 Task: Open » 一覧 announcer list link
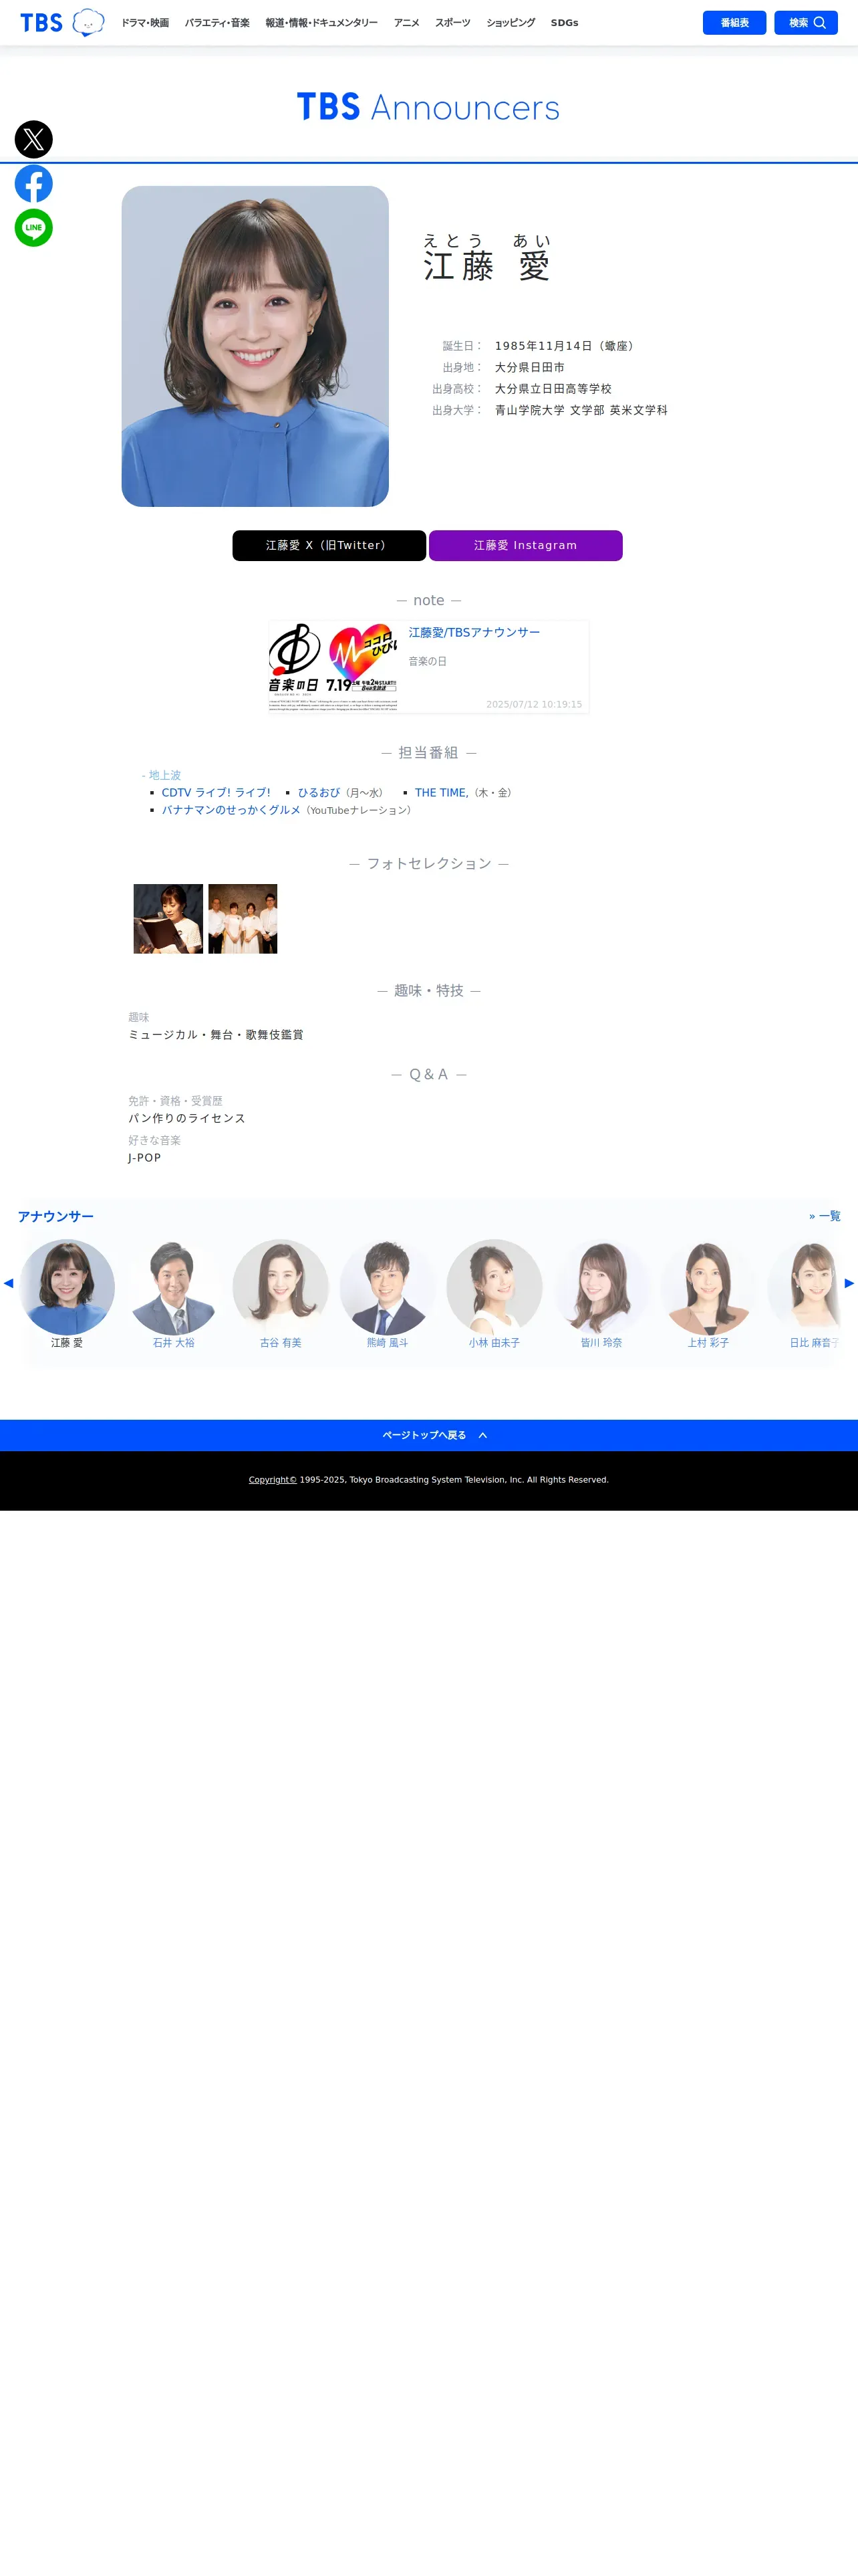click(x=824, y=1216)
